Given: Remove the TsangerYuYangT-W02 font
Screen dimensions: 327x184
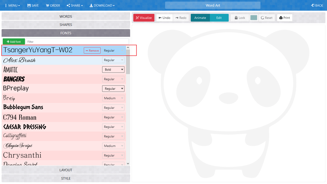Looking at the screenshot, I should 92,51.
